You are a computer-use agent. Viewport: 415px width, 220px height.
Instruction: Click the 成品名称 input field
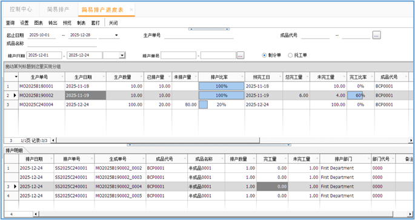pyautogui.click(x=62, y=44)
